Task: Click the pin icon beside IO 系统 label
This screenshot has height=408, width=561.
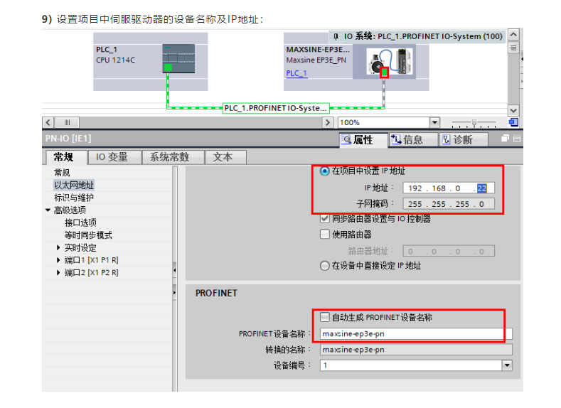Action: (x=335, y=36)
